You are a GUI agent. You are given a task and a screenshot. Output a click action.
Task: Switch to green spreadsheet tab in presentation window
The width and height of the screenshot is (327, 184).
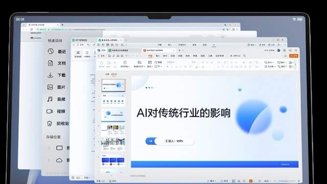[124, 51]
